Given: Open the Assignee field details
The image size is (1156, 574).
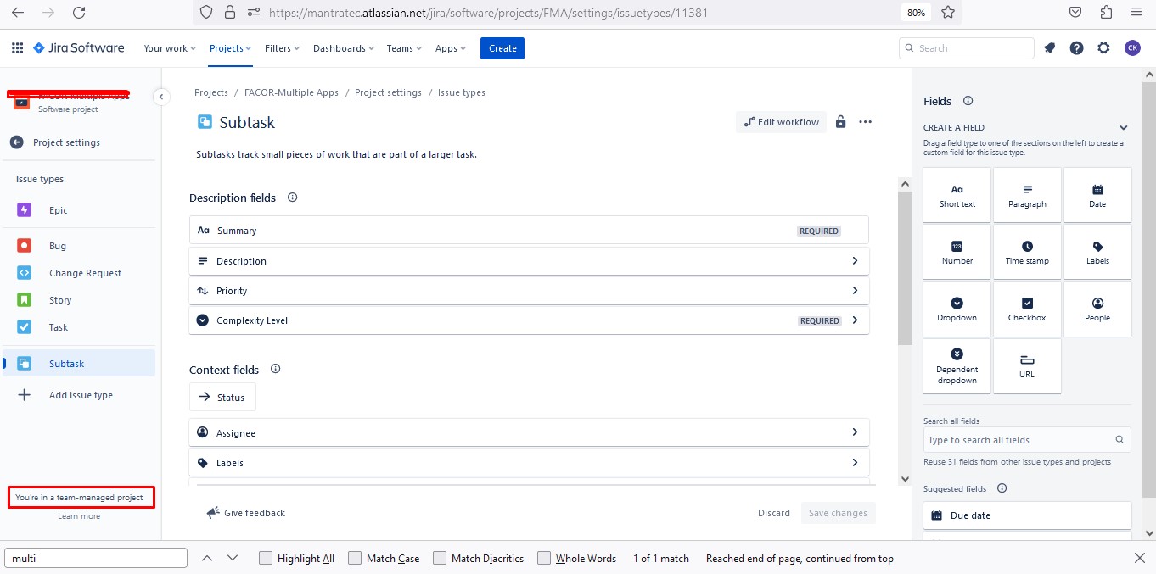Looking at the screenshot, I should [x=855, y=432].
